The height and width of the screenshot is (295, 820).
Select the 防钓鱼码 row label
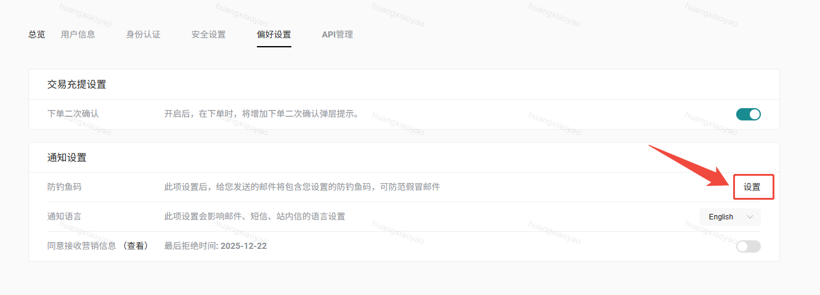coord(63,187)
